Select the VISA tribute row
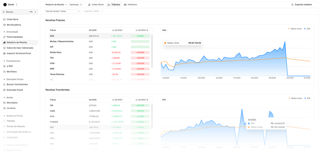320x165 pixels. [100, 63]
